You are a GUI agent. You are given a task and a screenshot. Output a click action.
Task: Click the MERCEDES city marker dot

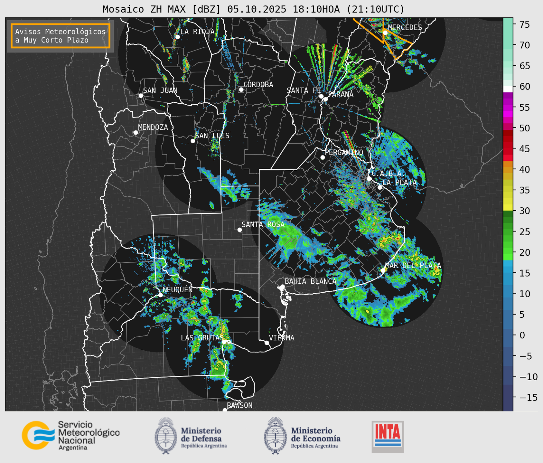click(385, 33)
